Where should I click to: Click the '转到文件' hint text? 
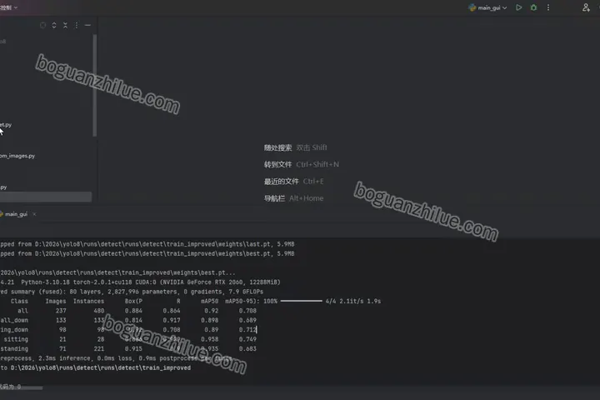click(x=277, y=165)
